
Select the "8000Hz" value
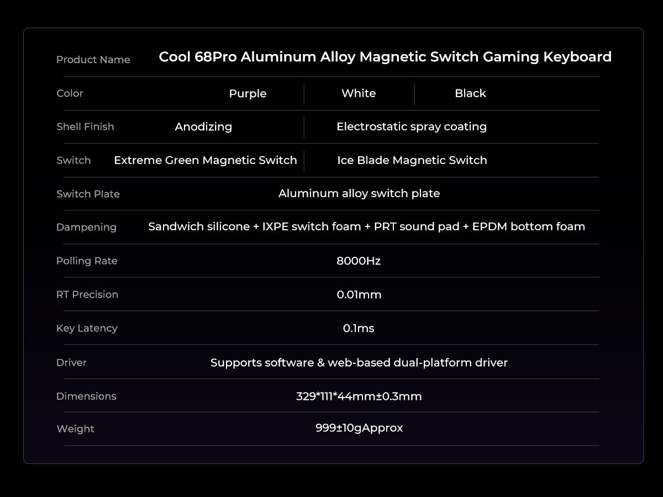[359, 261]
